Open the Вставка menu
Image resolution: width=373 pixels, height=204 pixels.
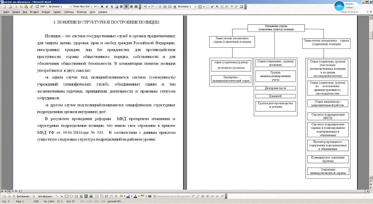(34, 12)
